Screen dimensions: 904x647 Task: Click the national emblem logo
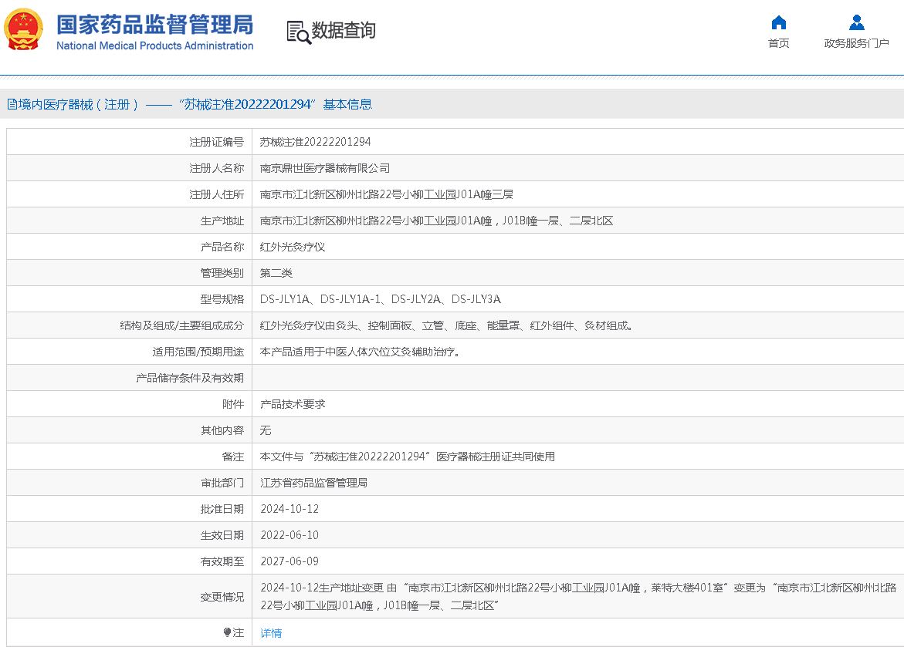point(24,30)
